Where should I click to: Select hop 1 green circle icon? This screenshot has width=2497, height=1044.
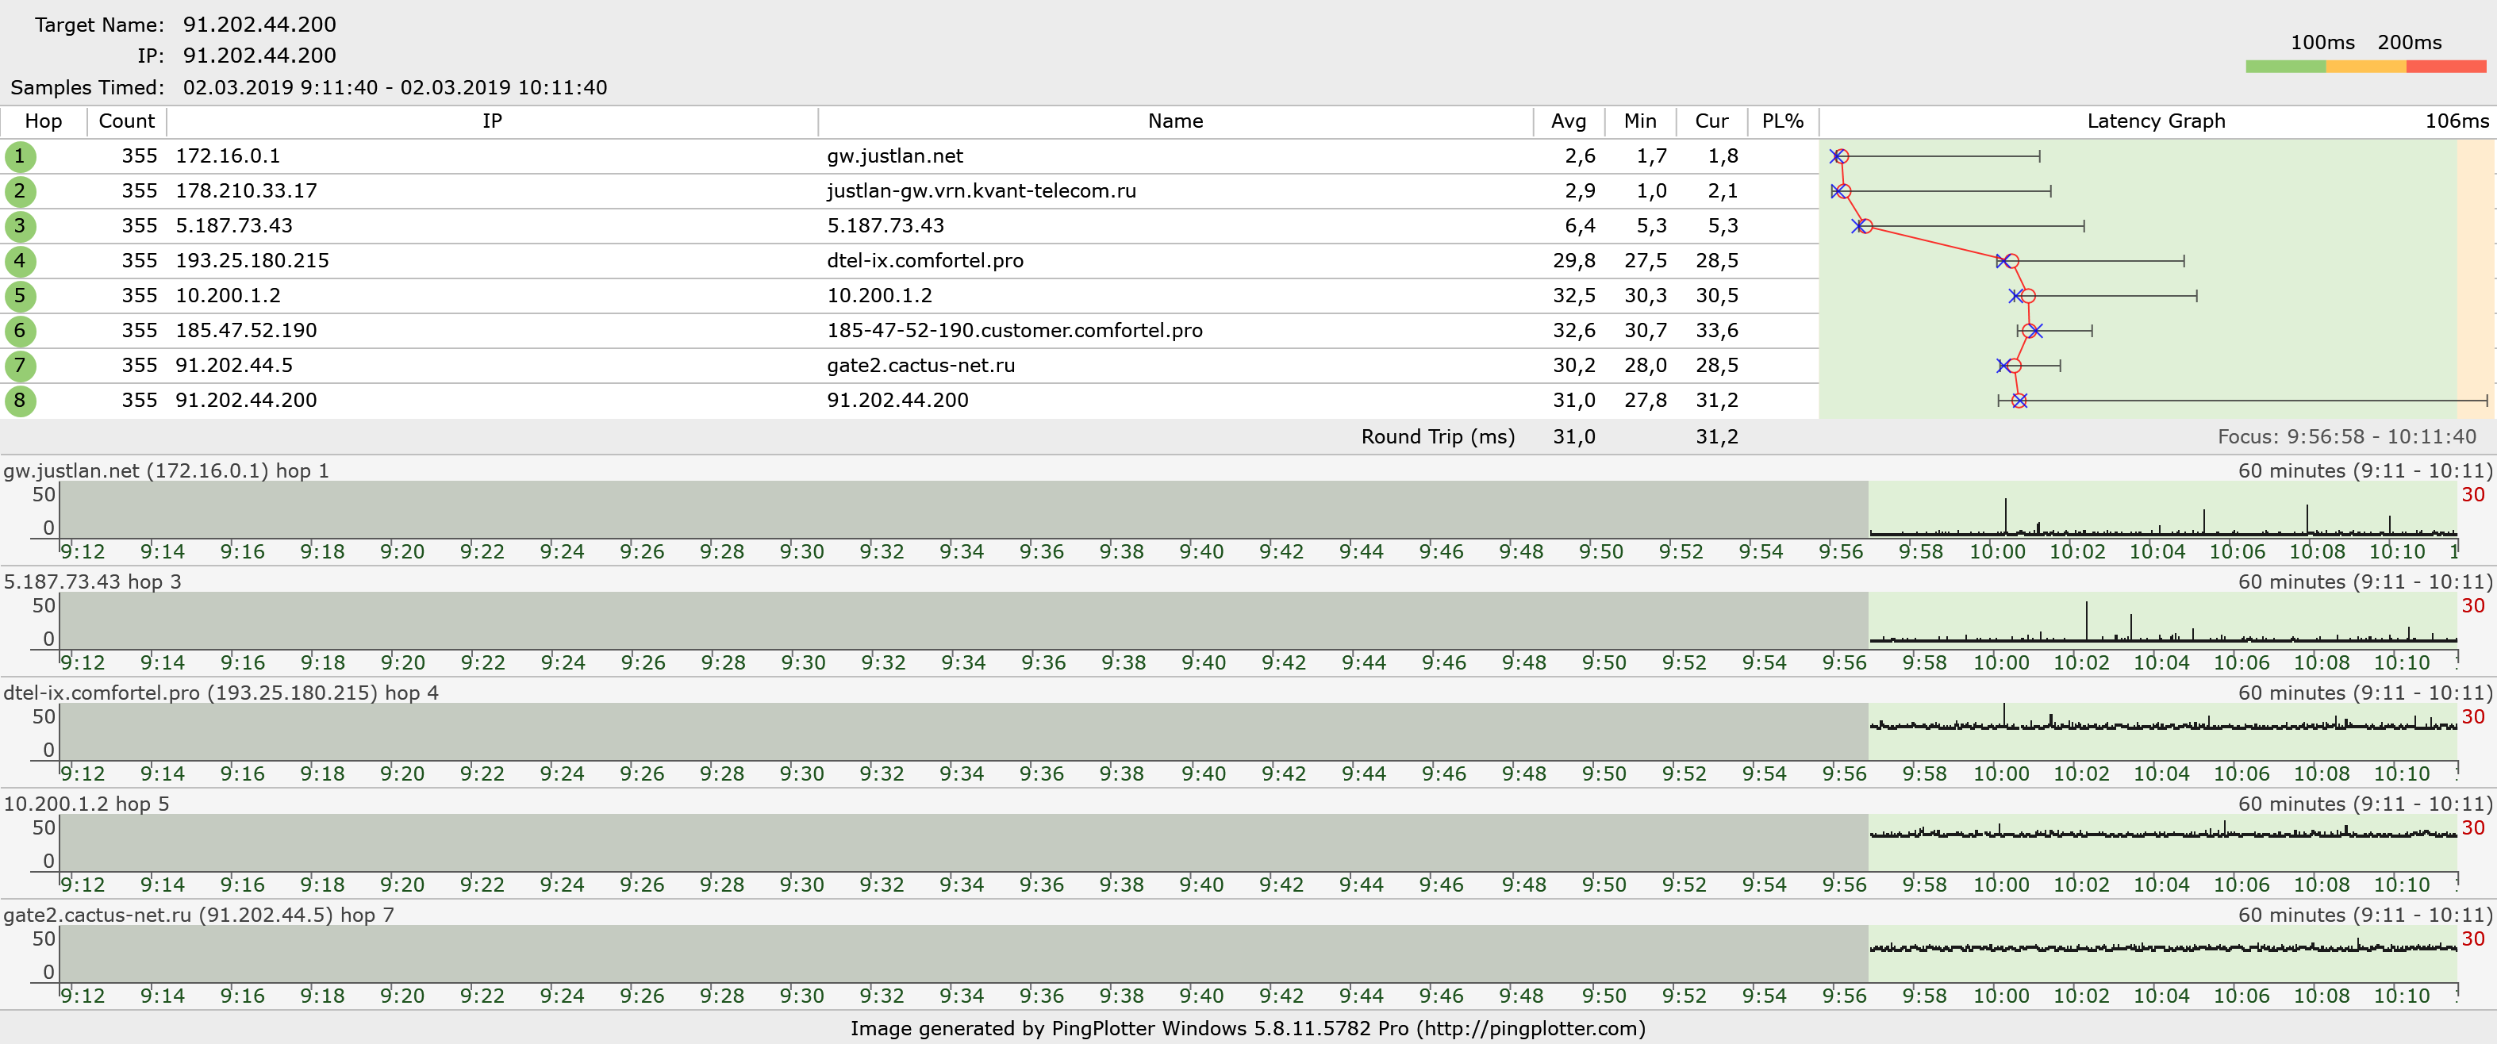point(19,156)
